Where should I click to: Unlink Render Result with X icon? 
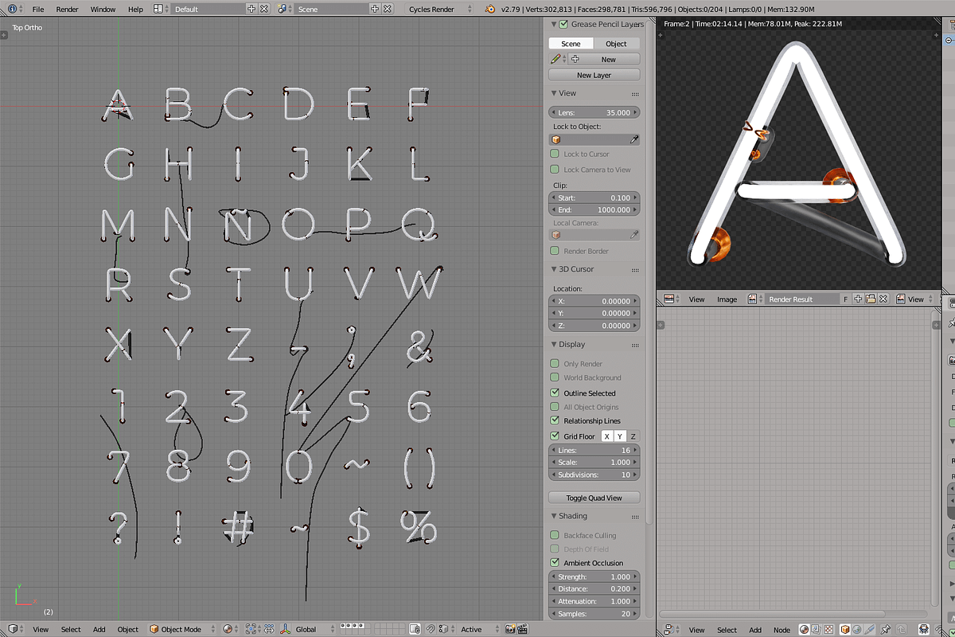point(883,299)
